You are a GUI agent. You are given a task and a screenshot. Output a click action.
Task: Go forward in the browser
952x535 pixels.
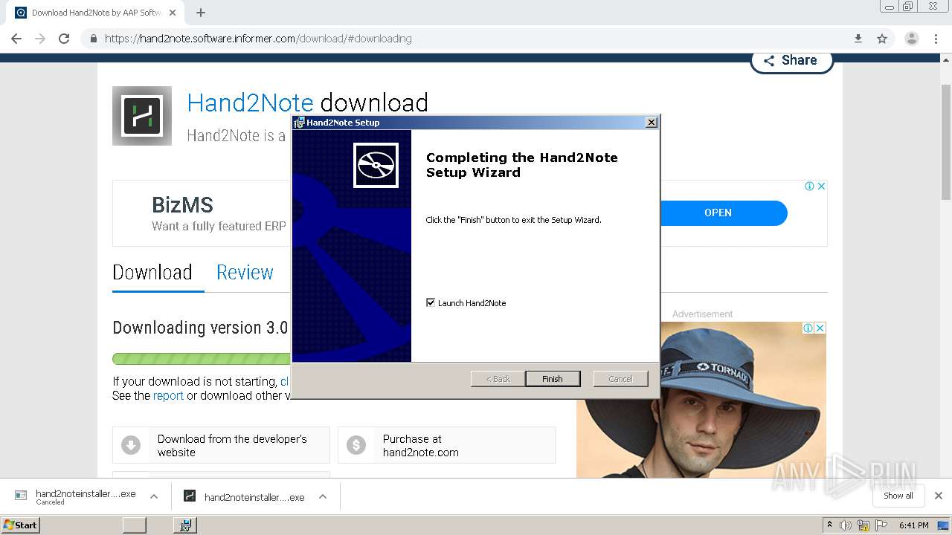click(x=40, y=39)
